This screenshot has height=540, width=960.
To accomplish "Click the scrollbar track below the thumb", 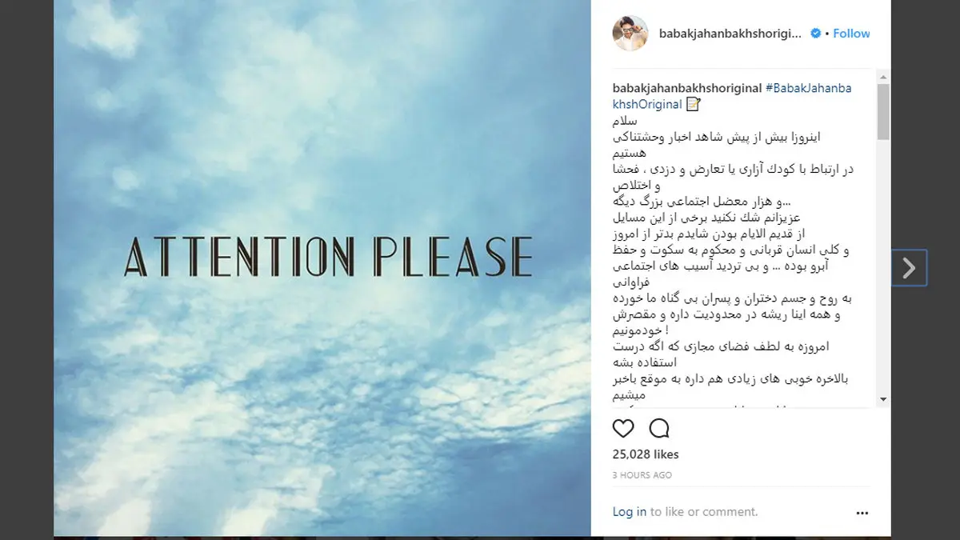I will [883, 267].
